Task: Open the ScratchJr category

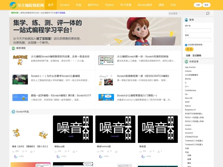Action: tap(189, 133)
